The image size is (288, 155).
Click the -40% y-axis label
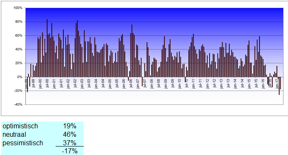[x=18, y=105]
